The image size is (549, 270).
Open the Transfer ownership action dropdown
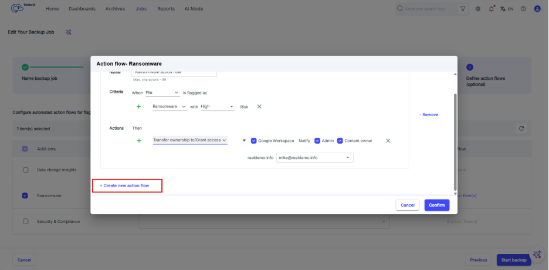click(190, 140)
